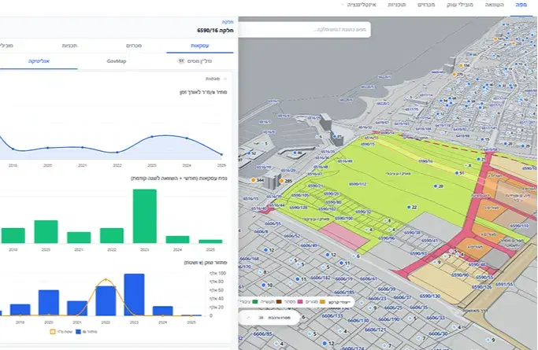Open מובילי שוק in the top navigation
This screenshot has height=350, width=538.
click(x=460, y=5)
